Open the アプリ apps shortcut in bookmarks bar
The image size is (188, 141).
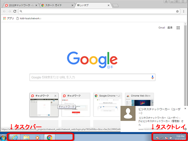[x=8, y=18]
